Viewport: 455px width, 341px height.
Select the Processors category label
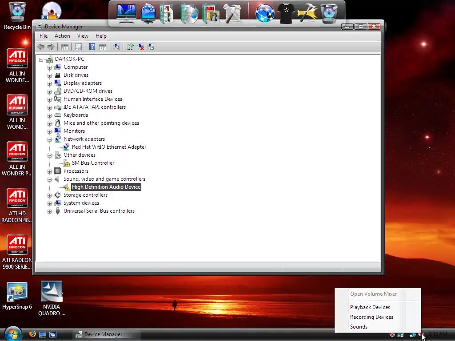click(x=76, y=171)
